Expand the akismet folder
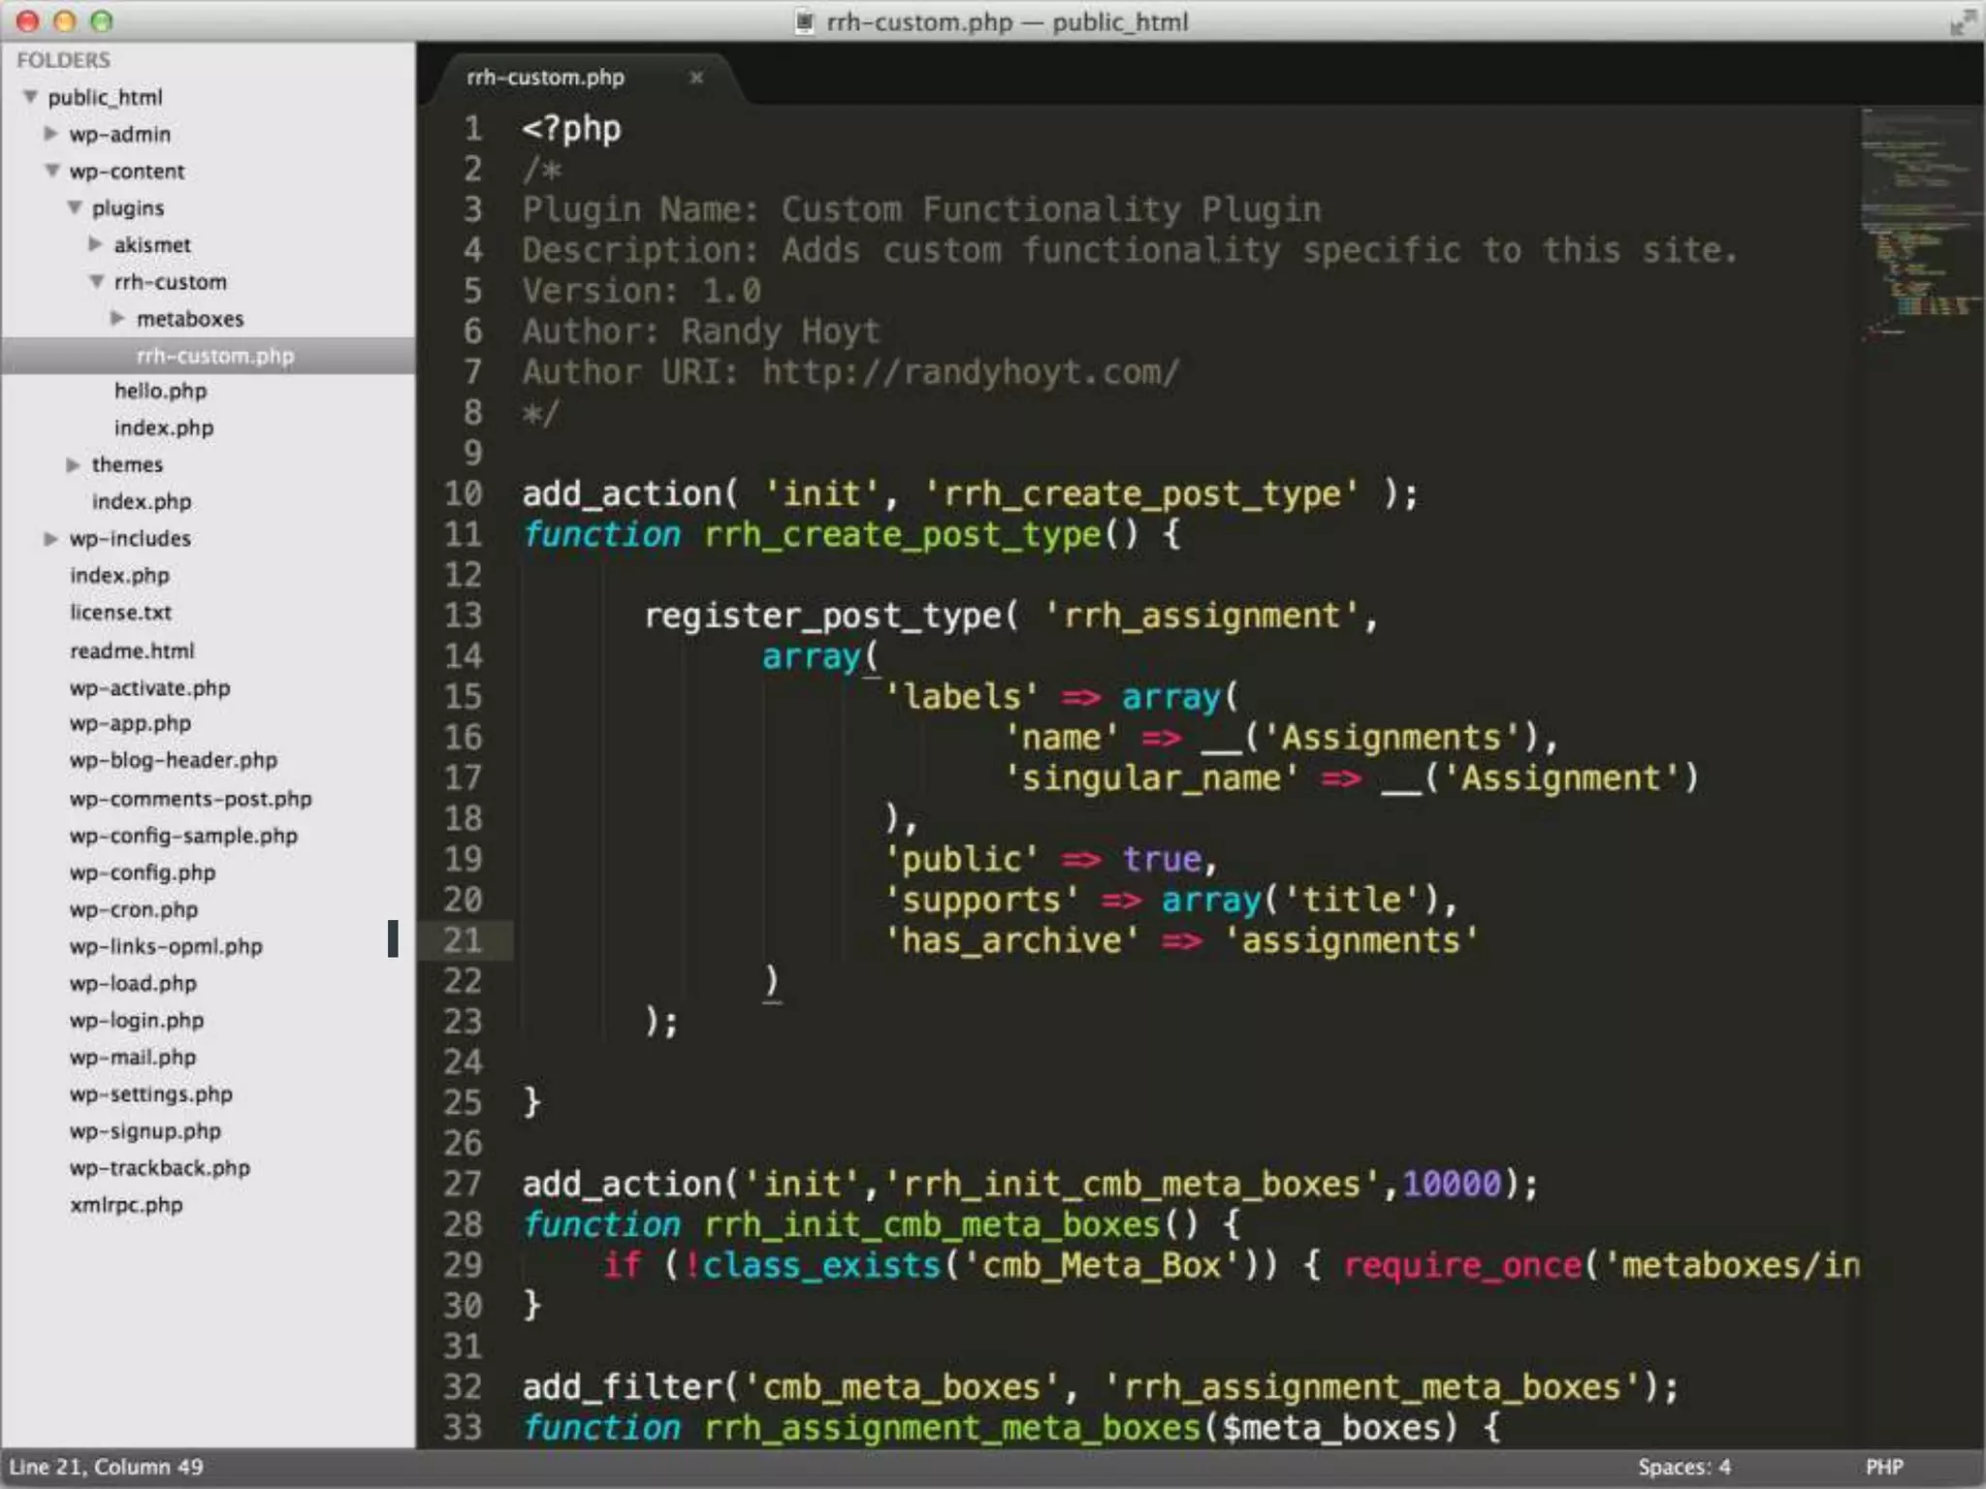 coord(95,244)
